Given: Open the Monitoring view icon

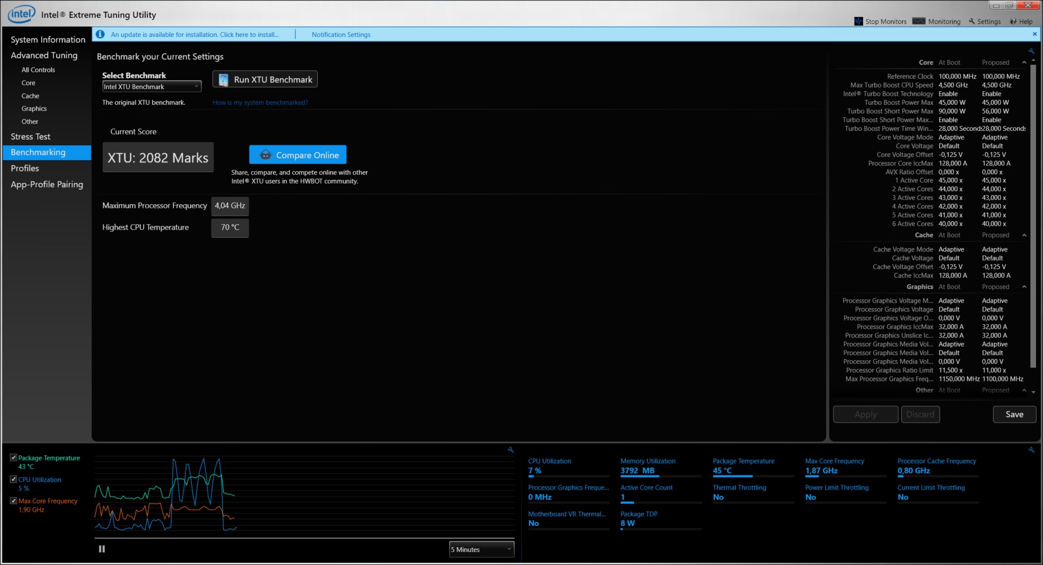Looking at the screenshot, I should click(x=919, y=21).
